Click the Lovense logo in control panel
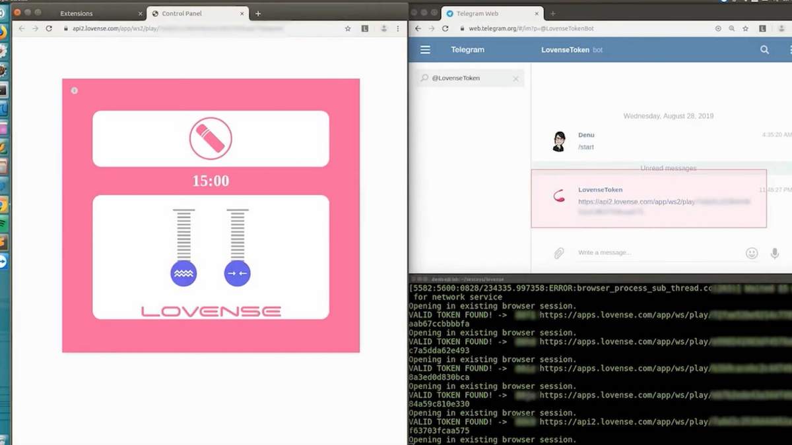The image size is (792, 445). 211,311
